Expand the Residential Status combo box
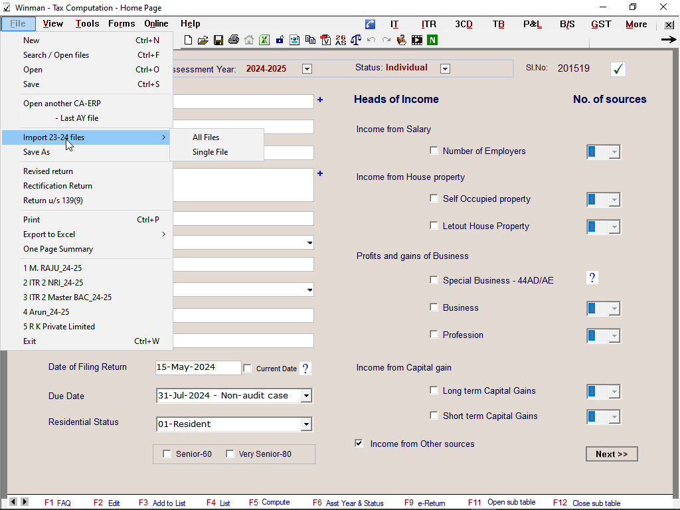 (x=305, y=424)
